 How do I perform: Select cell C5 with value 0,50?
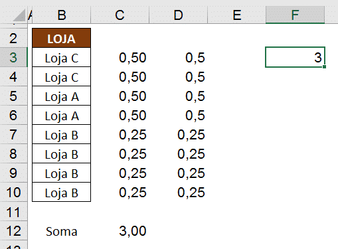[x=120, y=96]
